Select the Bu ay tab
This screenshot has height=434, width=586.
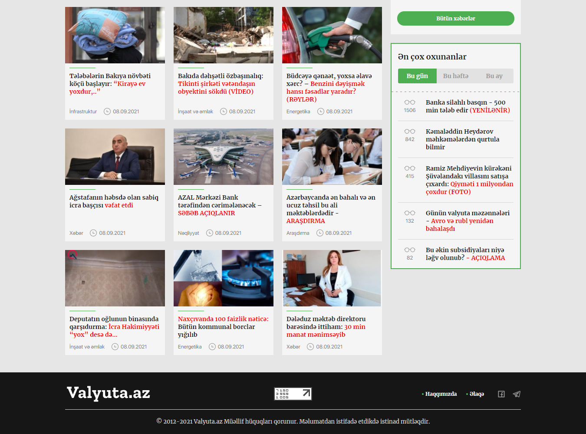click(494, 76)
